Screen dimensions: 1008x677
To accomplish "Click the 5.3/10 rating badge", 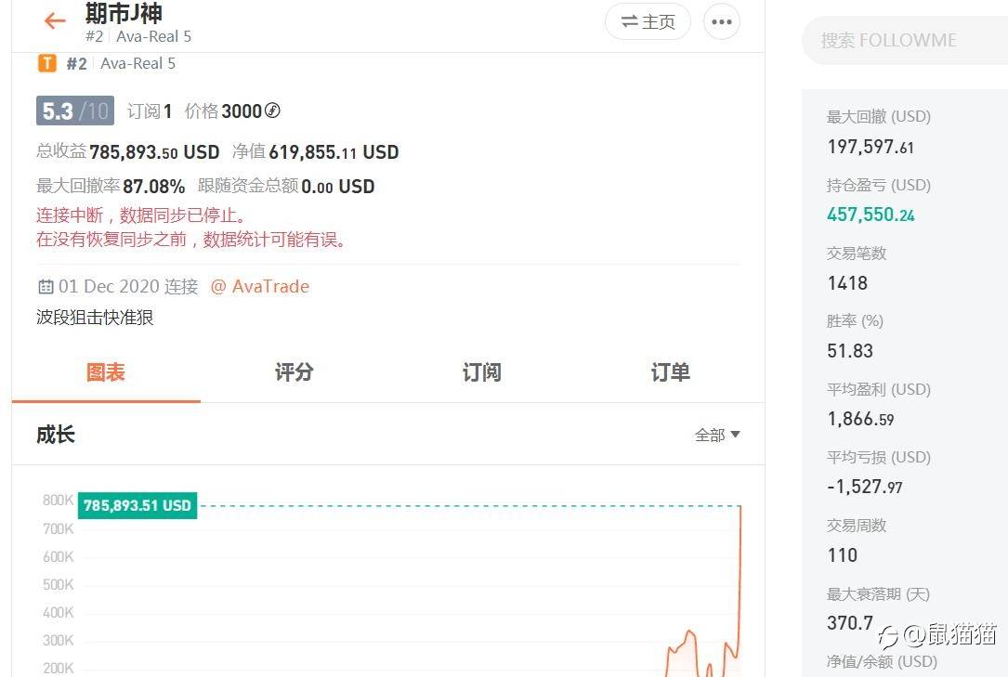I will point(75,111).
